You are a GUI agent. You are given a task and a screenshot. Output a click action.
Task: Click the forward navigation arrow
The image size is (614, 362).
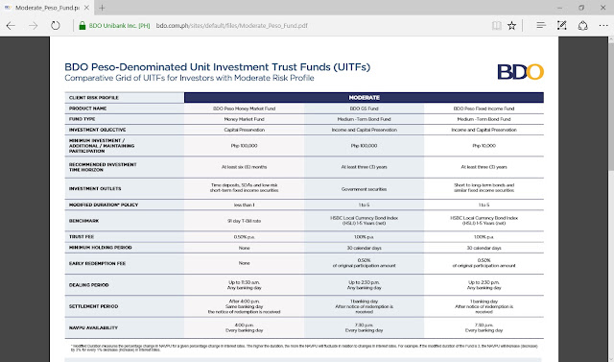(x=34, y=26)
